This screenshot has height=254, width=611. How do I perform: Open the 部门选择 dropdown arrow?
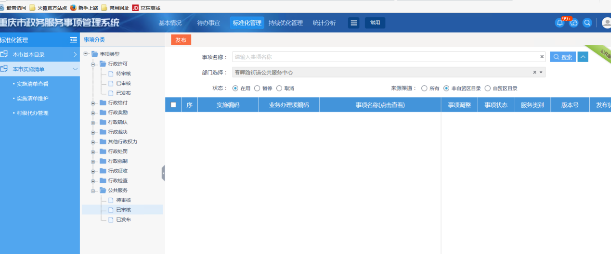[x=541, y=73]
